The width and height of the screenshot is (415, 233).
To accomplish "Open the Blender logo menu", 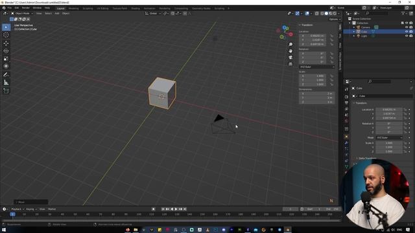I will [4, 8].
